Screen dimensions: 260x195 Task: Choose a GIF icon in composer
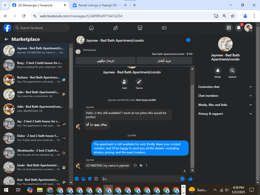click(x=96, y=179)
